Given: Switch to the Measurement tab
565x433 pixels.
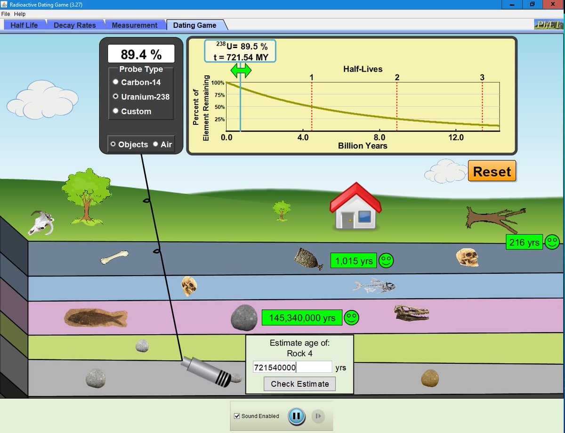Looking at the screenshot, I should [x=135, y=25].
